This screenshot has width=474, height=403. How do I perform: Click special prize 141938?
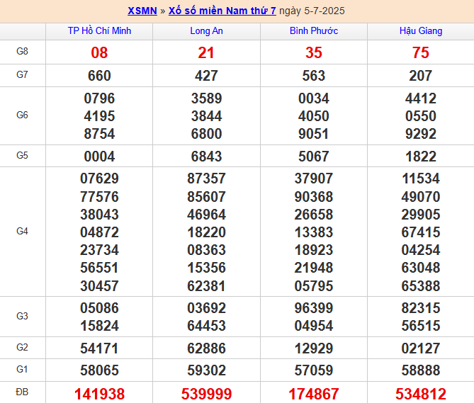coord(99,395)
